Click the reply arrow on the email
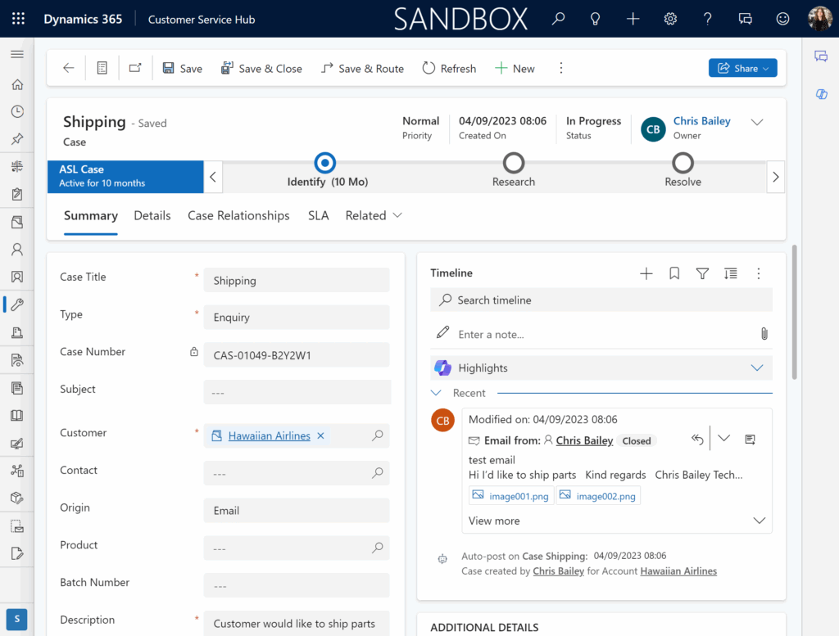839x636 pixels. click(697, 440)
